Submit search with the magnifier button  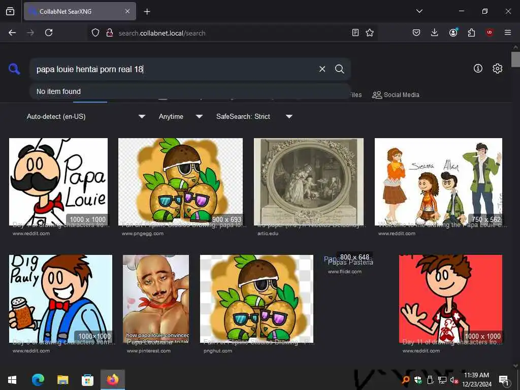coord(339,69)
